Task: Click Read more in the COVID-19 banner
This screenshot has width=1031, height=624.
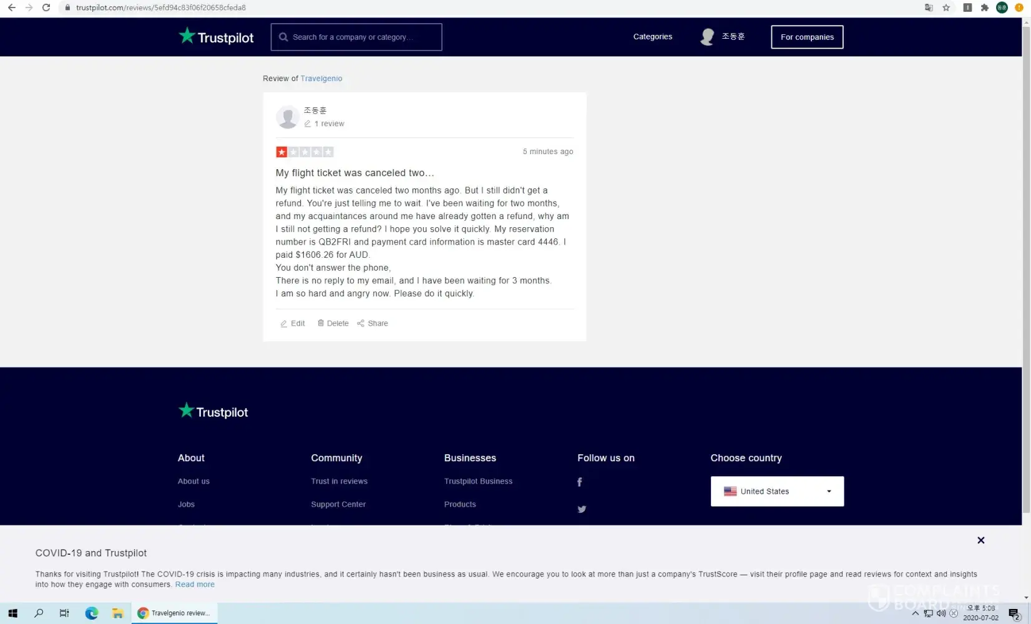Action: [195, 585]
